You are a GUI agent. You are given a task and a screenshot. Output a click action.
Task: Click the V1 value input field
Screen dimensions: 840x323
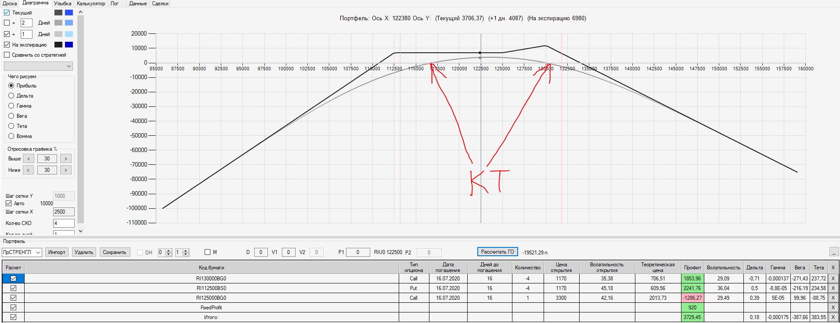[288, 252]
